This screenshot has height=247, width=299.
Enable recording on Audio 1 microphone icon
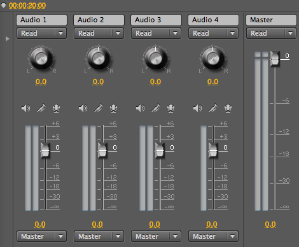[x=56, y=108]
